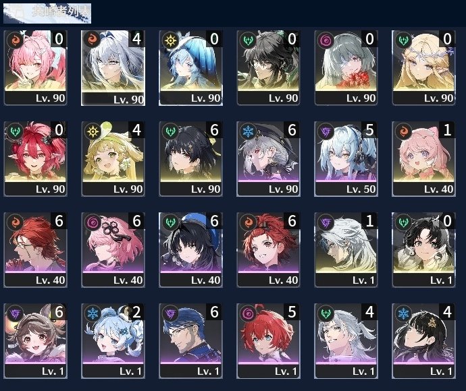Click the green wind icon on blonde elf card
Screen dimensions: 466x391
(403, 40)
